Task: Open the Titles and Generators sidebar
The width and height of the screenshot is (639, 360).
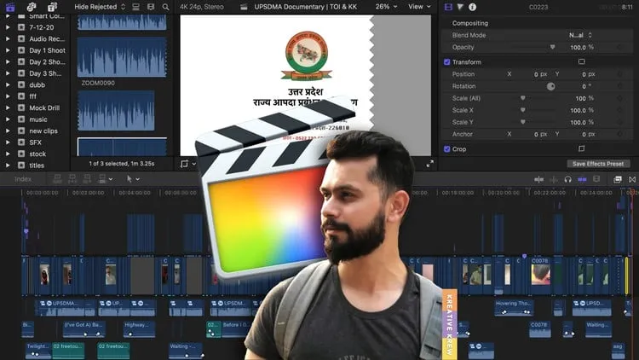Action: point(52,7)
